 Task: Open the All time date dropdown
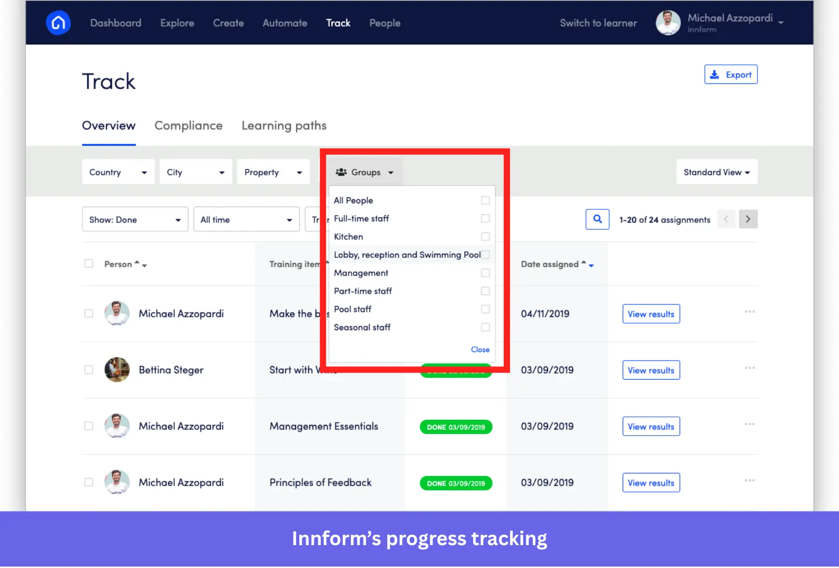pyautogui.click(x=247, y=220)
